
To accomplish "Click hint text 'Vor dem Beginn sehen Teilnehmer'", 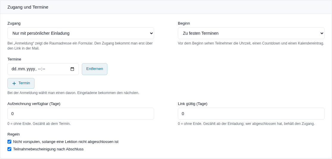I will tap(251, 43).
